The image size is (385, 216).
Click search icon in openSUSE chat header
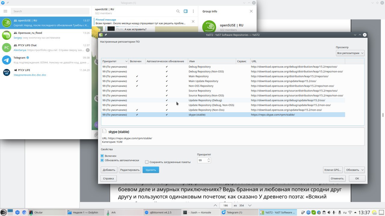coord(178,11)
